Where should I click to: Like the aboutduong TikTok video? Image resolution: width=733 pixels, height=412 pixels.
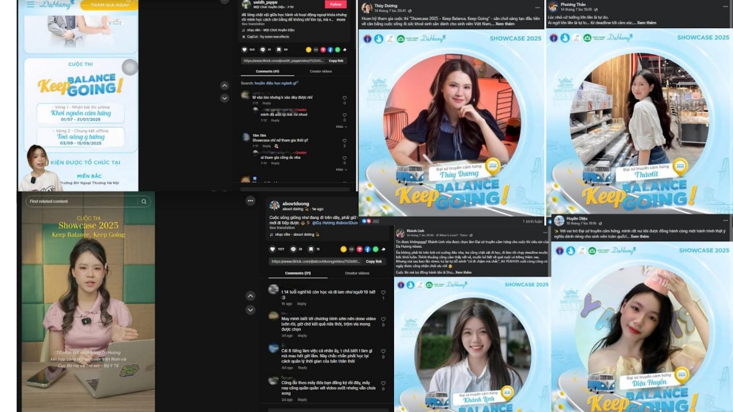tap(273, 249)
